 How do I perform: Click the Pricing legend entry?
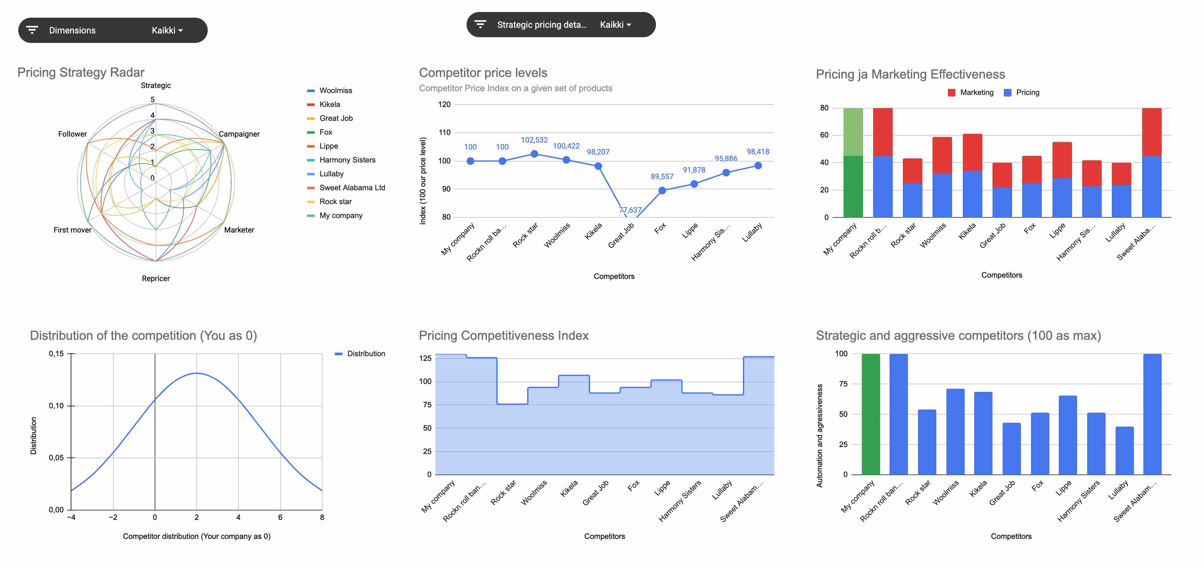click(x=1021, y=92)
